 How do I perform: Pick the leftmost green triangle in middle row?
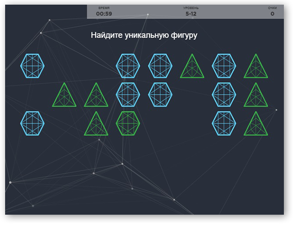point(64,96)
